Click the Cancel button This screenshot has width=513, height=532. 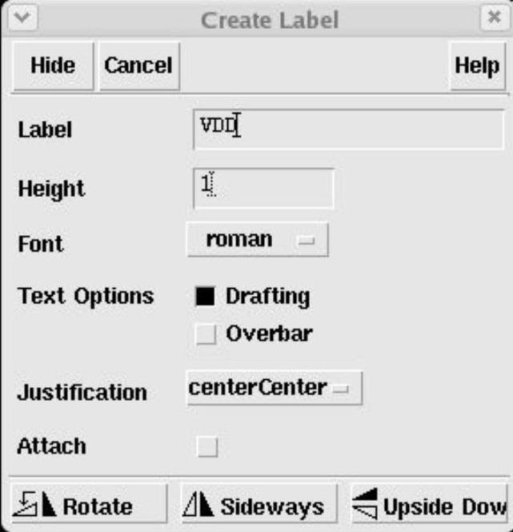coord(138,66)
